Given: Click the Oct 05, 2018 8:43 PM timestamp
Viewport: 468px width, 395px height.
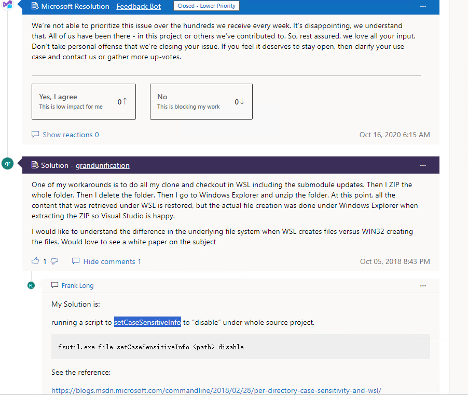Looking at the screenshot, I should (x=395, y=261).
